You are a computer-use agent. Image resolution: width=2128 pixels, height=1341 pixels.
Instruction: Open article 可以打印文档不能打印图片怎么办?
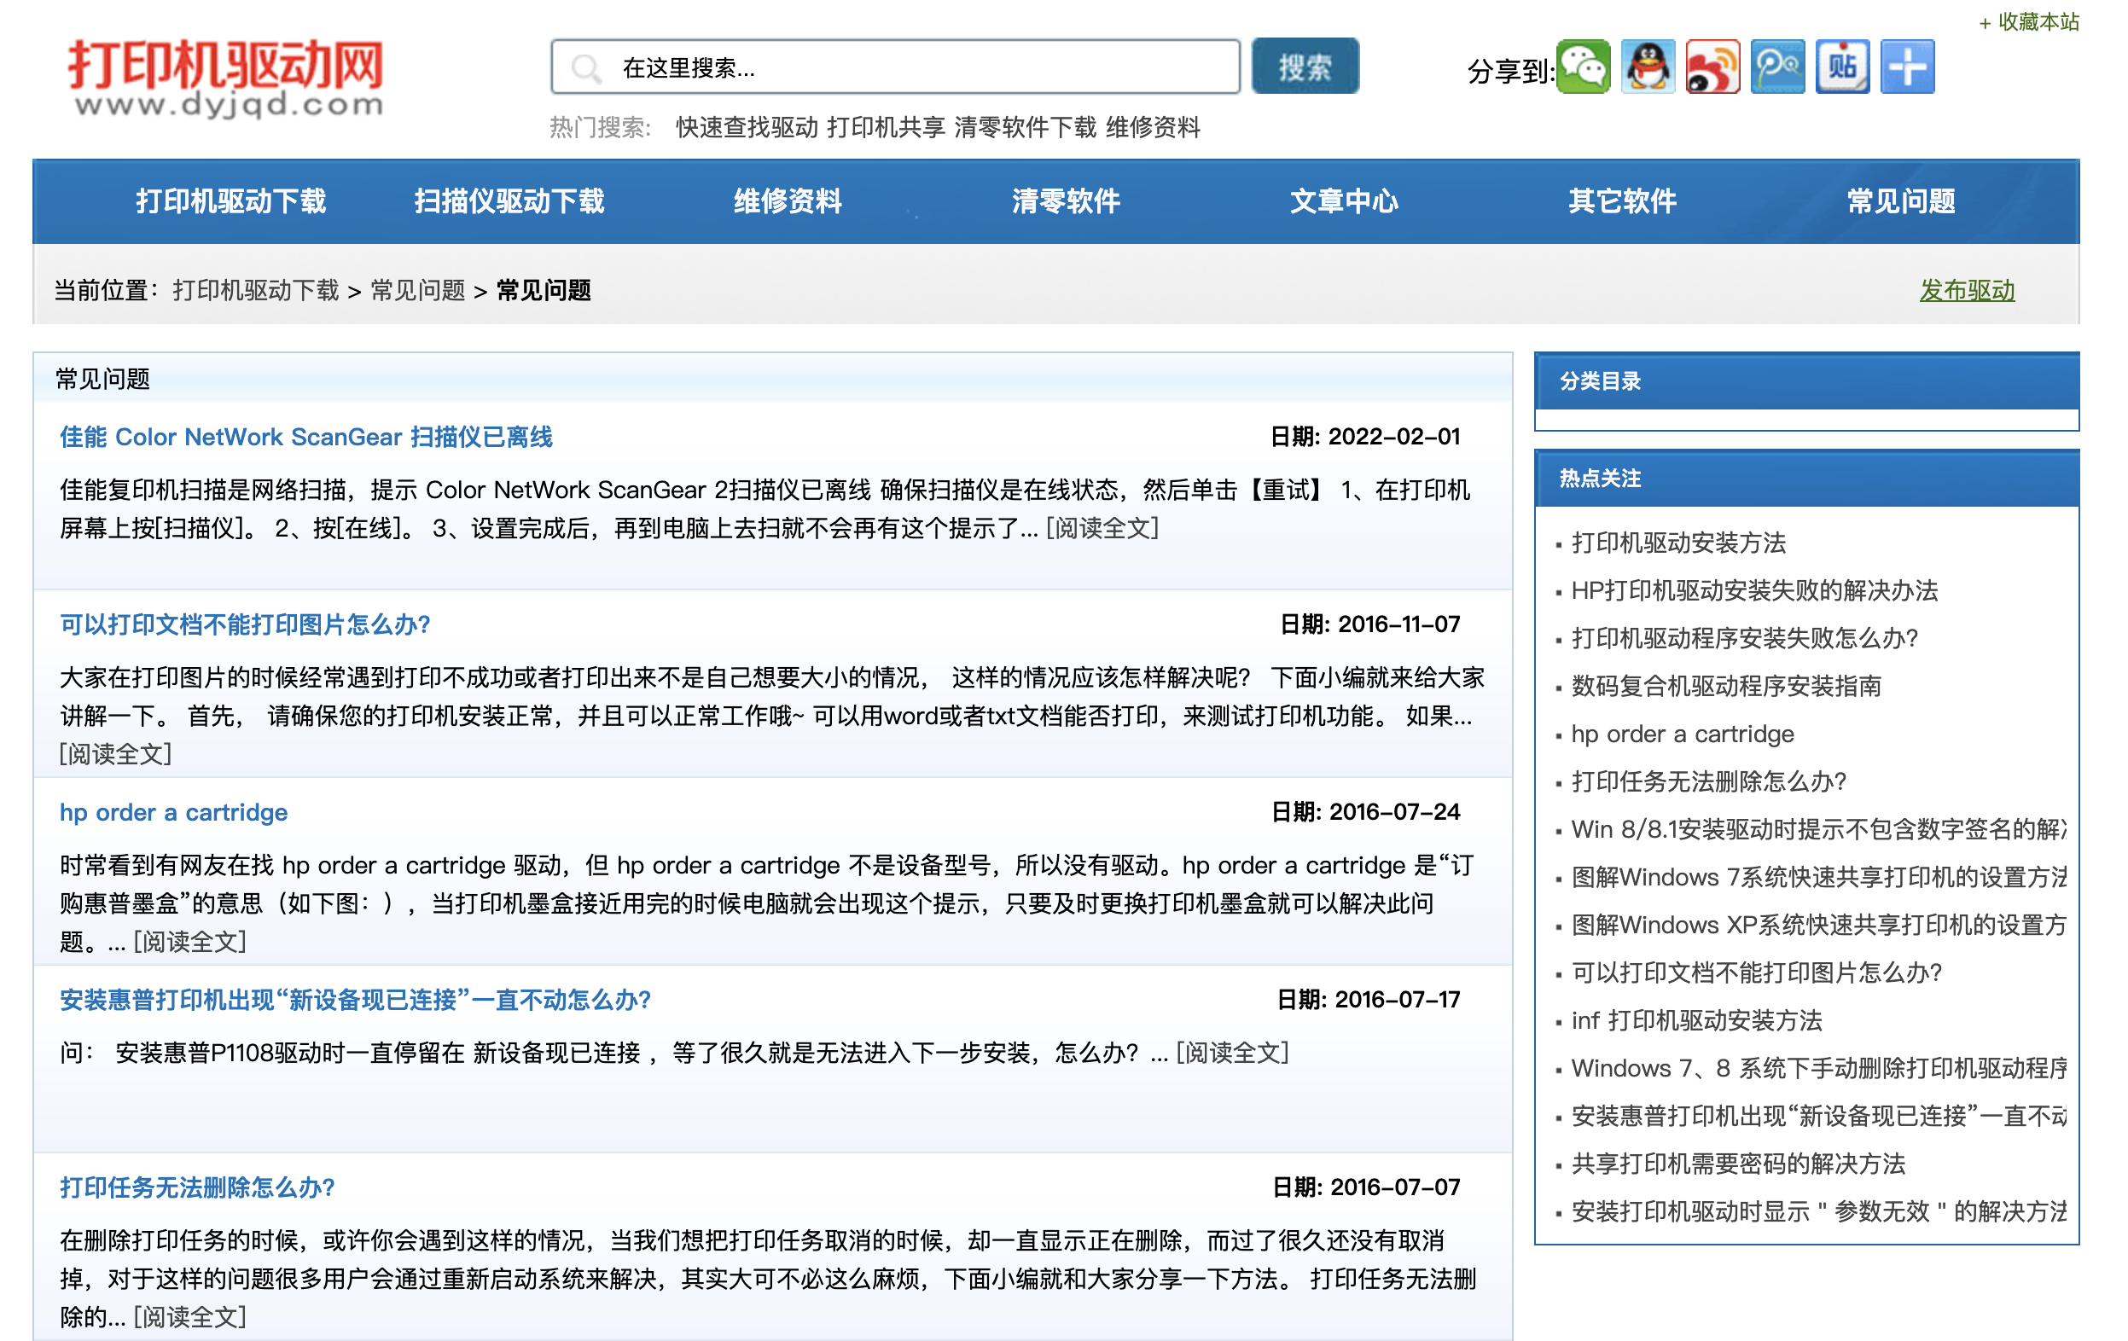point(245,624)
